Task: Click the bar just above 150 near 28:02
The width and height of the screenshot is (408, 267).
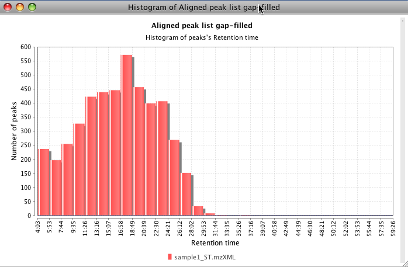Action: point(186,194)
